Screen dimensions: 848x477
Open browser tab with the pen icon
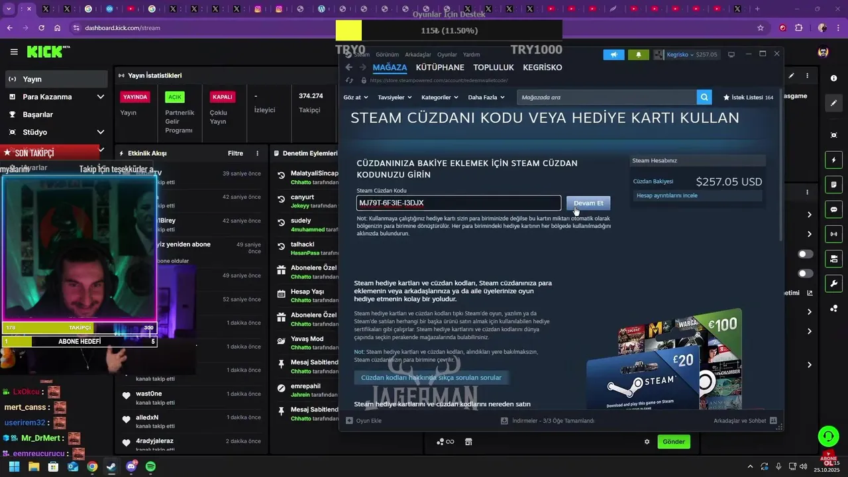coord(613,9)
